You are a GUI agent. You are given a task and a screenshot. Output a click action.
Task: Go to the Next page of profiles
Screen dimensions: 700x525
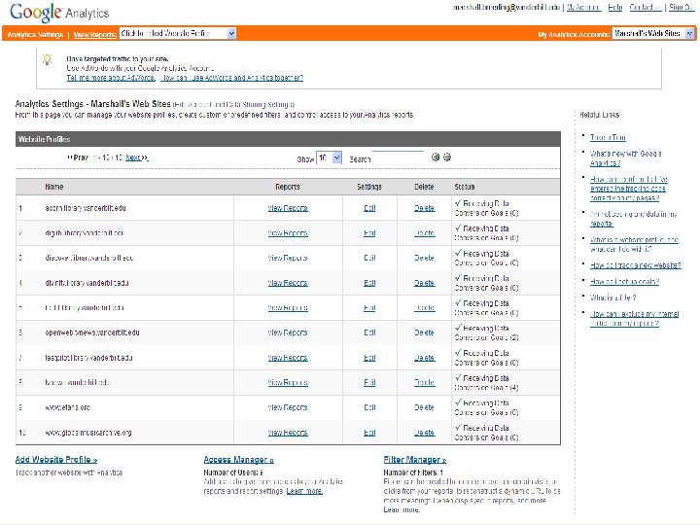pyautogui.click(x=137, y=157)
